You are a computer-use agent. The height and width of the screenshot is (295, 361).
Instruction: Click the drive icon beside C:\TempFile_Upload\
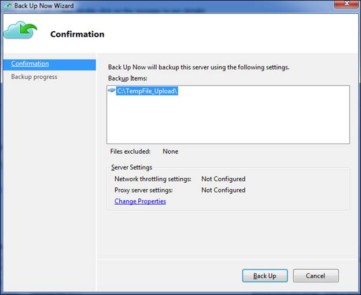click(112, 91)
